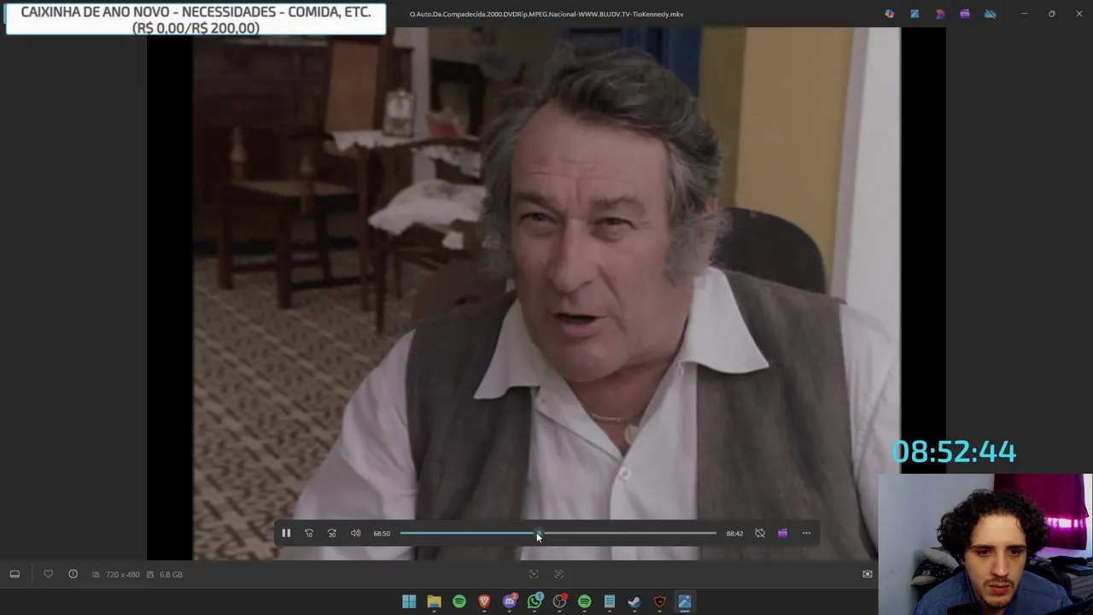Minimize the Photos window
Viewport: 1093px width, 615px height.
tap(1025, 14)
